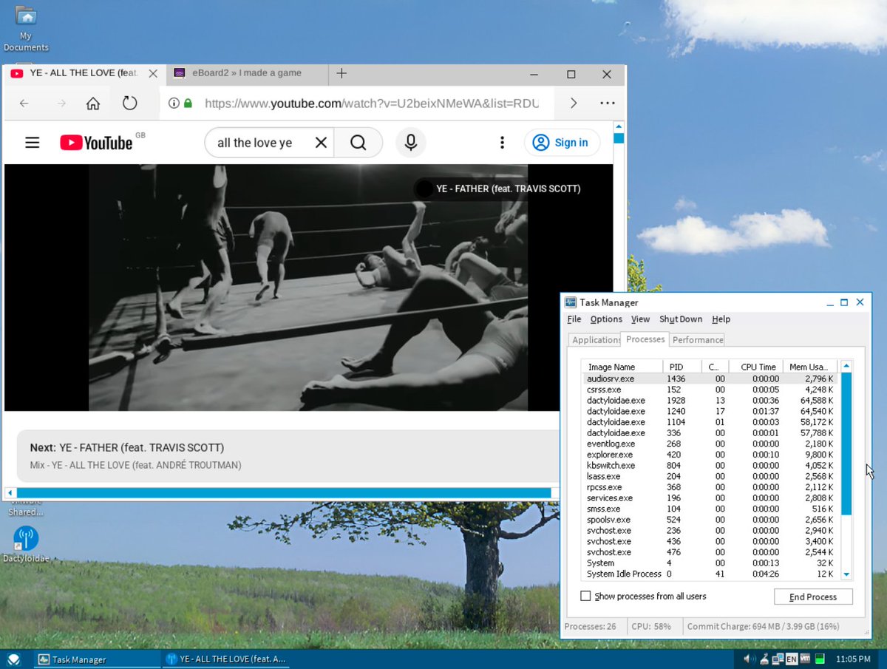Click the arrow right of the address bar

coord(574,103)
